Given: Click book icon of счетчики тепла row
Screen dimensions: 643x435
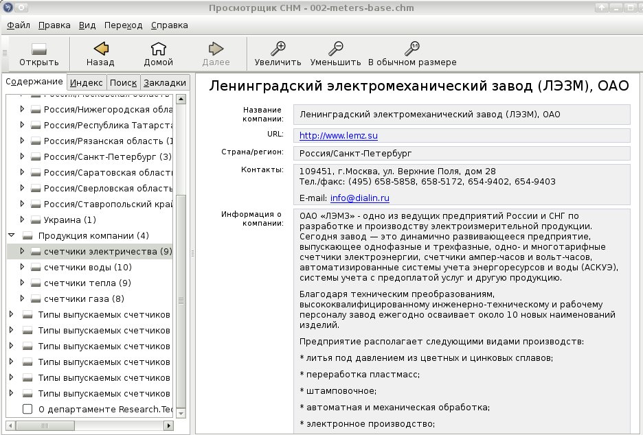Looking at the screenshot, I should coord(36,283).
